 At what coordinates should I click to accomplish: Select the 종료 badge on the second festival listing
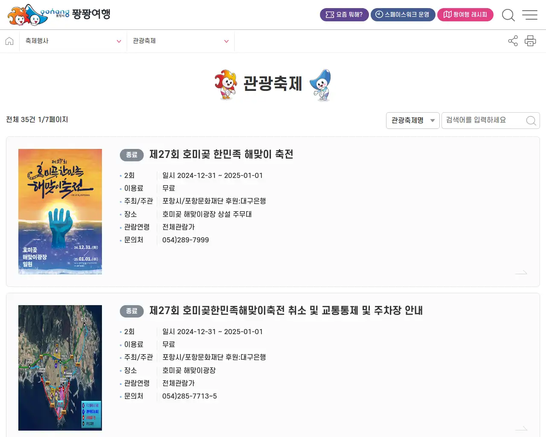pyautogui.click(x=131, y=311)
